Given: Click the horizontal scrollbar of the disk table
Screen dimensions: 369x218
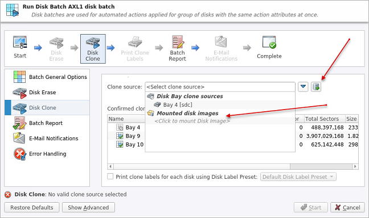Looking at the screenshot, I should [233, 166].
